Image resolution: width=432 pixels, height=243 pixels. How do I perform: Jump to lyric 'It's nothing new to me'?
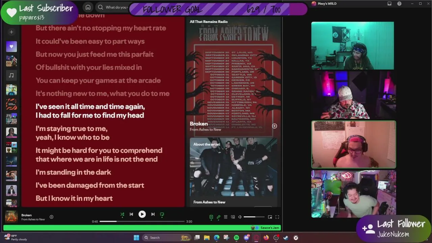(103, 93)
